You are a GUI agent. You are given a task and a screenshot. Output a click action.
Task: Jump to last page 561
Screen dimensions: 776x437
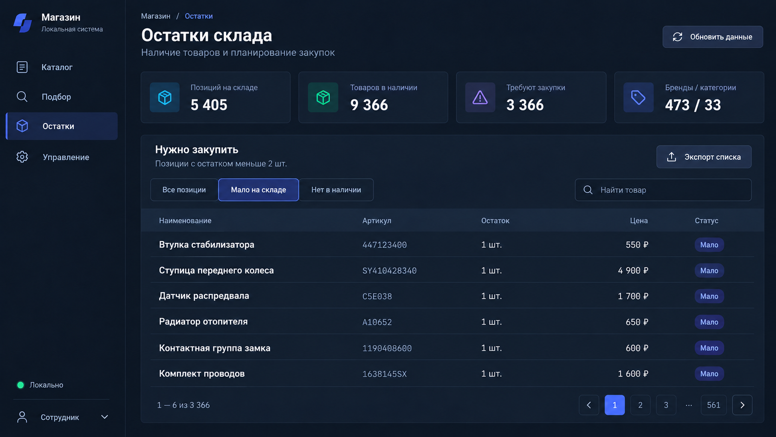(713, 405)
